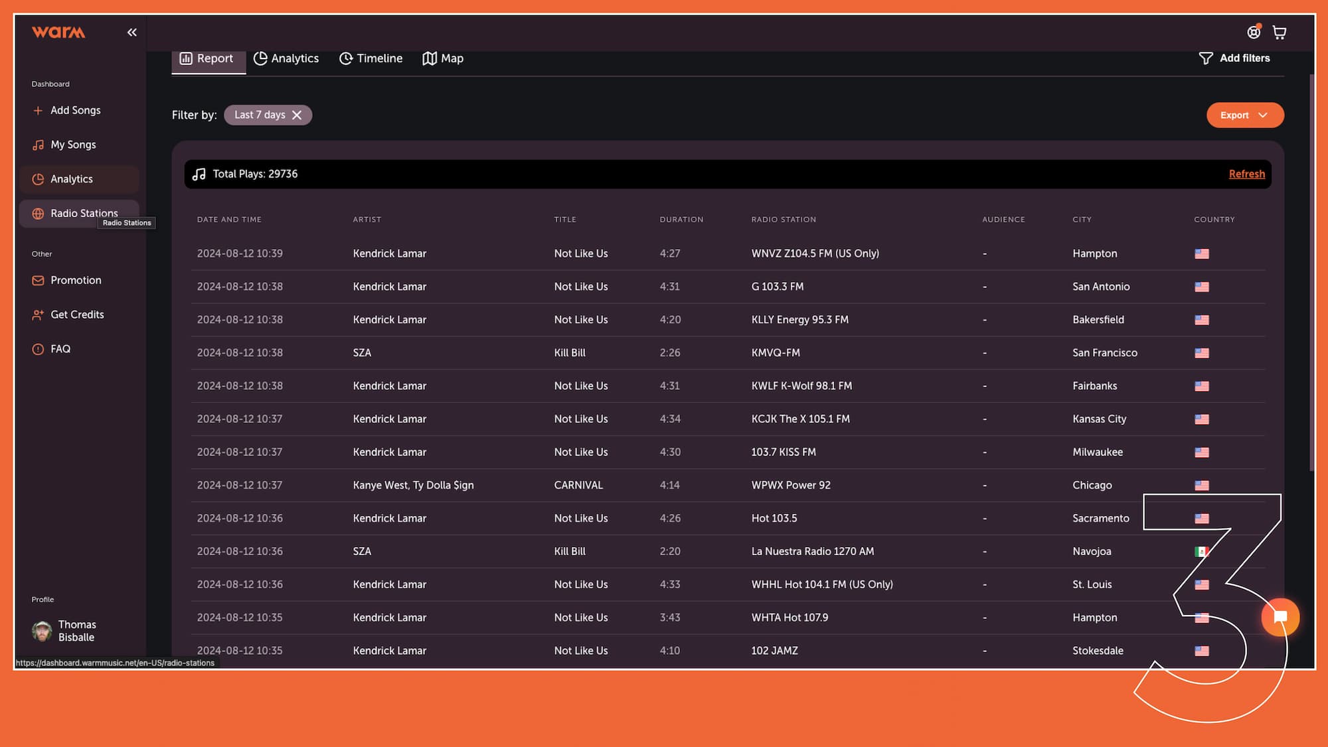Click the Add filters funnel icon
Viewport: 1328px width, 747px height.
tap(1206, 58)
